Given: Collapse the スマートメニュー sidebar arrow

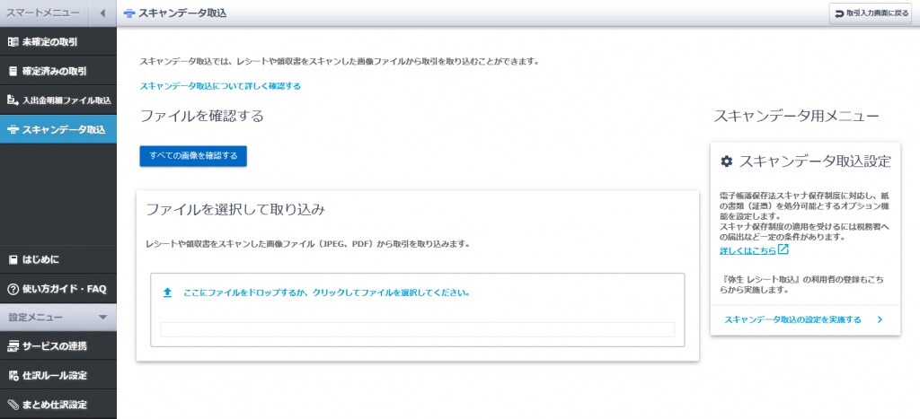Looking at the screenshot, I should point(102,13).
